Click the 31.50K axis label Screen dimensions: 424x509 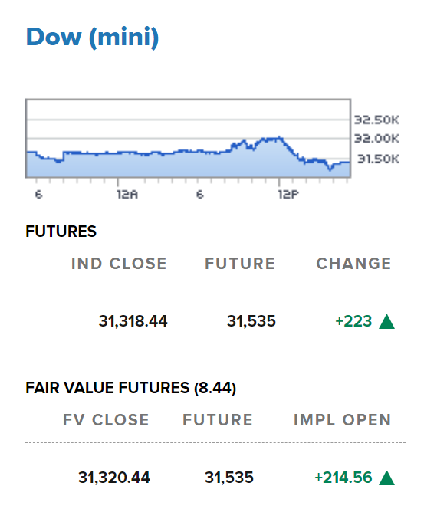coord(378,159)
